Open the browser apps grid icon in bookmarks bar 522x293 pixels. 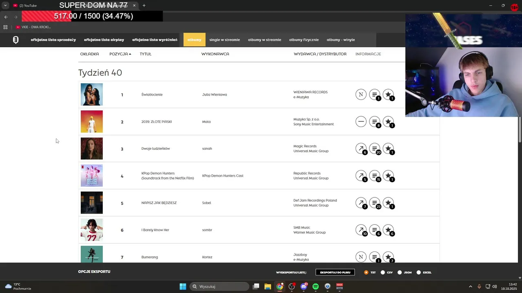coord(5,27)
